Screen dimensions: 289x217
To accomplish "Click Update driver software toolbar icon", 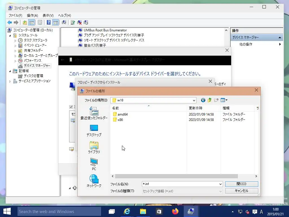I will coord(73,23).
